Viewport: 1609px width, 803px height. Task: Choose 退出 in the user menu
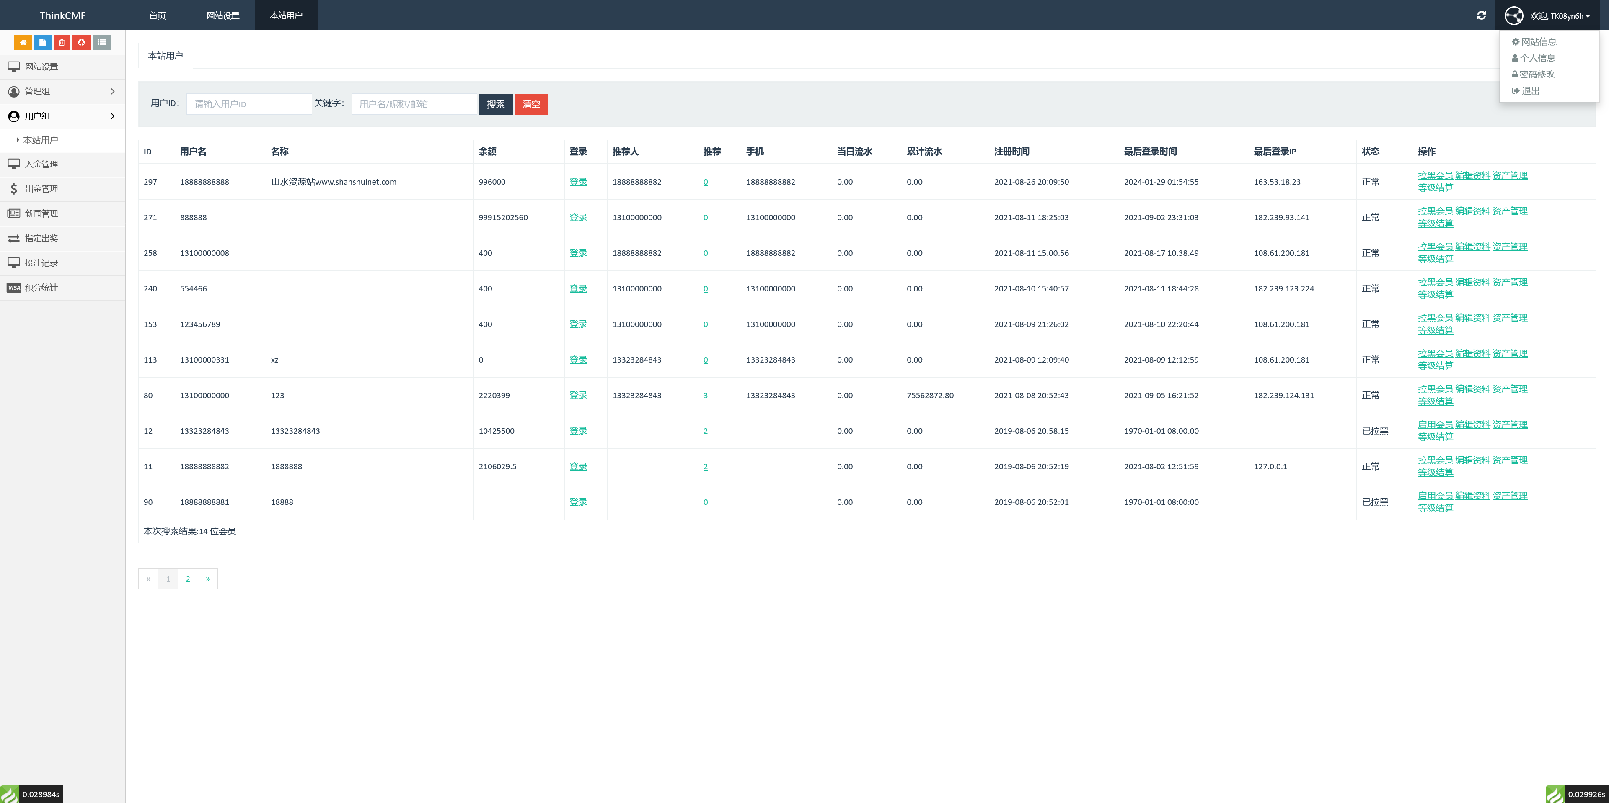(1530, 91)
